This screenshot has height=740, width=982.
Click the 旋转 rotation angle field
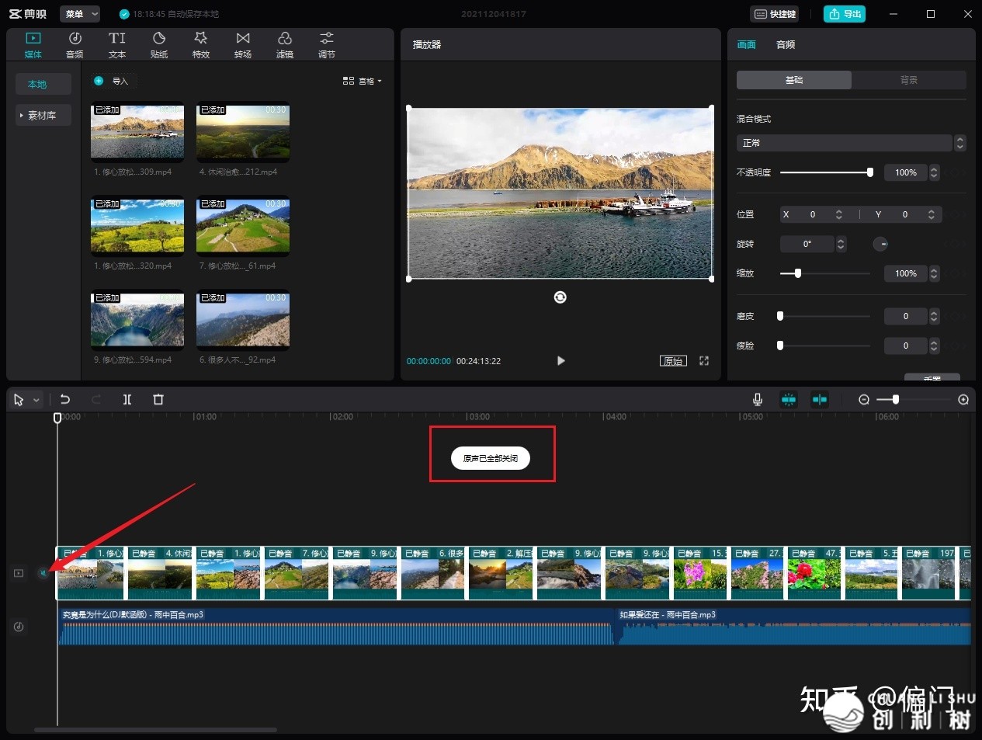point(807,244)
